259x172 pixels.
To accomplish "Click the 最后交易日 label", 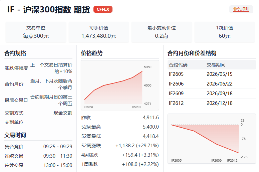I will tap(16, 100).
